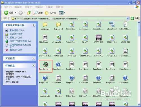Select the AccessEn file icon

click(x=72, y=24)
